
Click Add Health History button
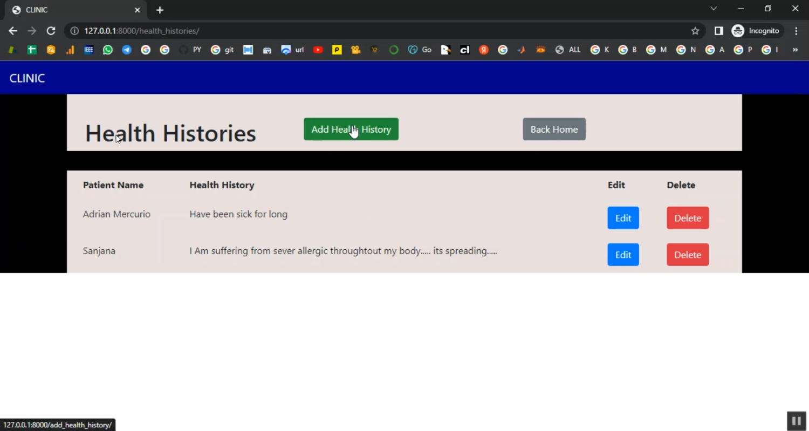point(351,129)
